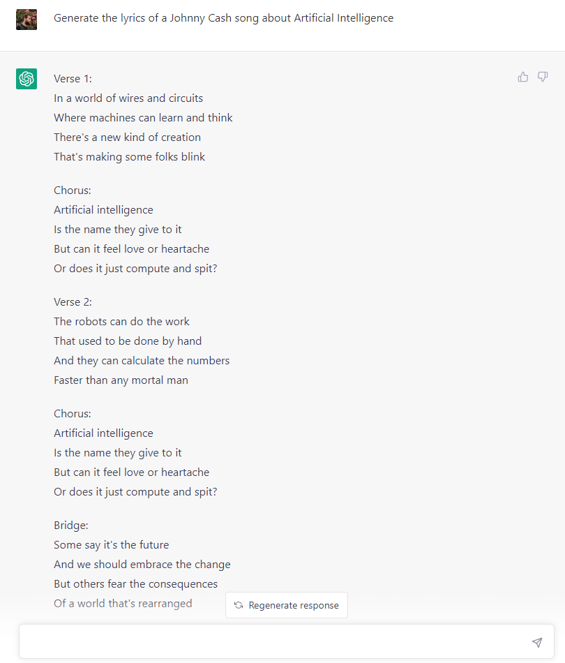The width and height of the screenshot is (565, 663).
Task: Click the line 'Some say it's the future'
Action: [111, 544]
